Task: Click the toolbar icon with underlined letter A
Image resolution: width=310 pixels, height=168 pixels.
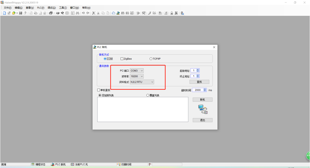Action: click(166, 13)
